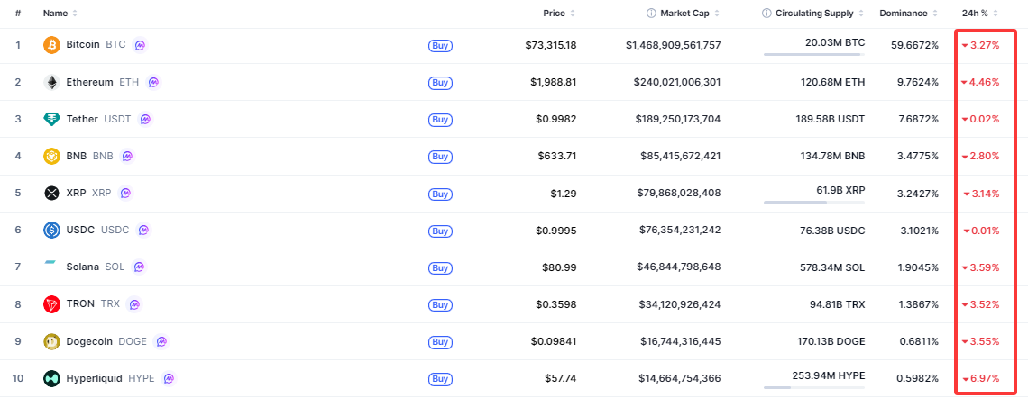Image resolution: width=1028 pixels, height=398 pixels.
Task: Open the purple chart badge in XRP row
Action: pos(125,194)
